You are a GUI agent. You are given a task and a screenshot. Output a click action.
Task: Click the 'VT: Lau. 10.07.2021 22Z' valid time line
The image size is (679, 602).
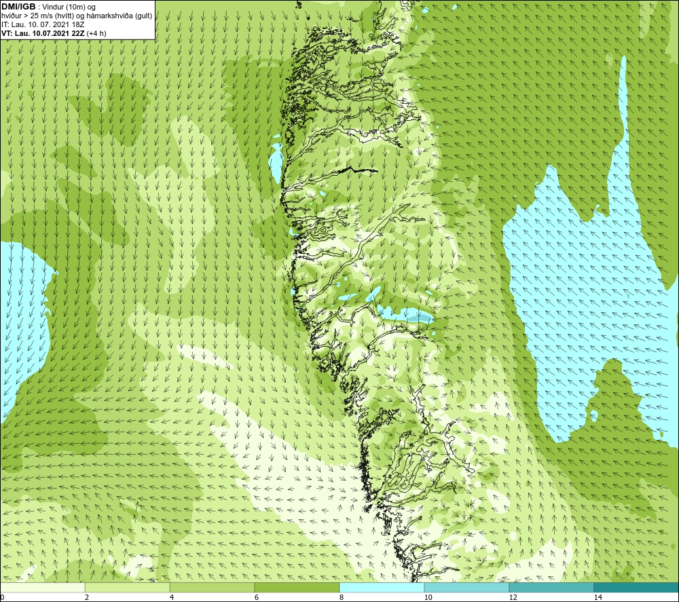tap(43, 33)
